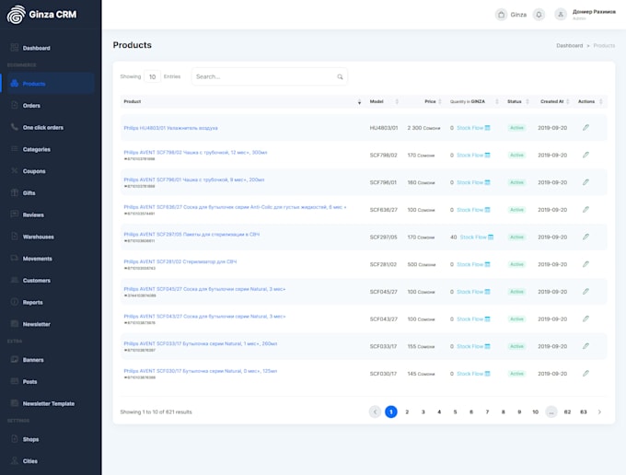Edit product SCF798/02 with pencil icon
Screen dimensions: 626x475
(x=585, y=155)
